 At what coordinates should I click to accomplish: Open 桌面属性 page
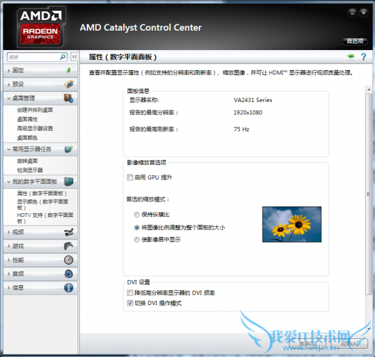point(27,119)
